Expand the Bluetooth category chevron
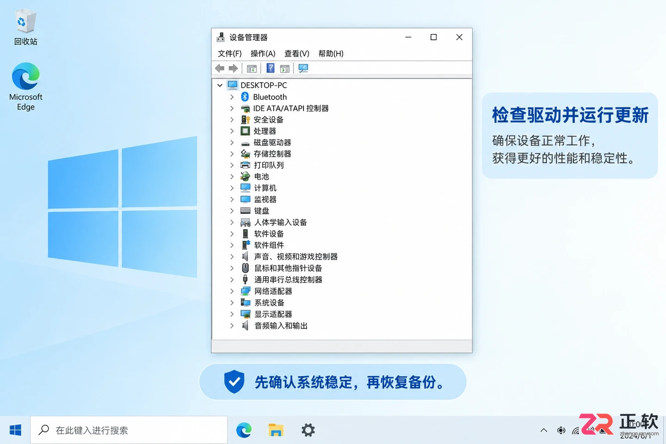The height and width of the screenshot is (444, 666). (x=232, y=97)
